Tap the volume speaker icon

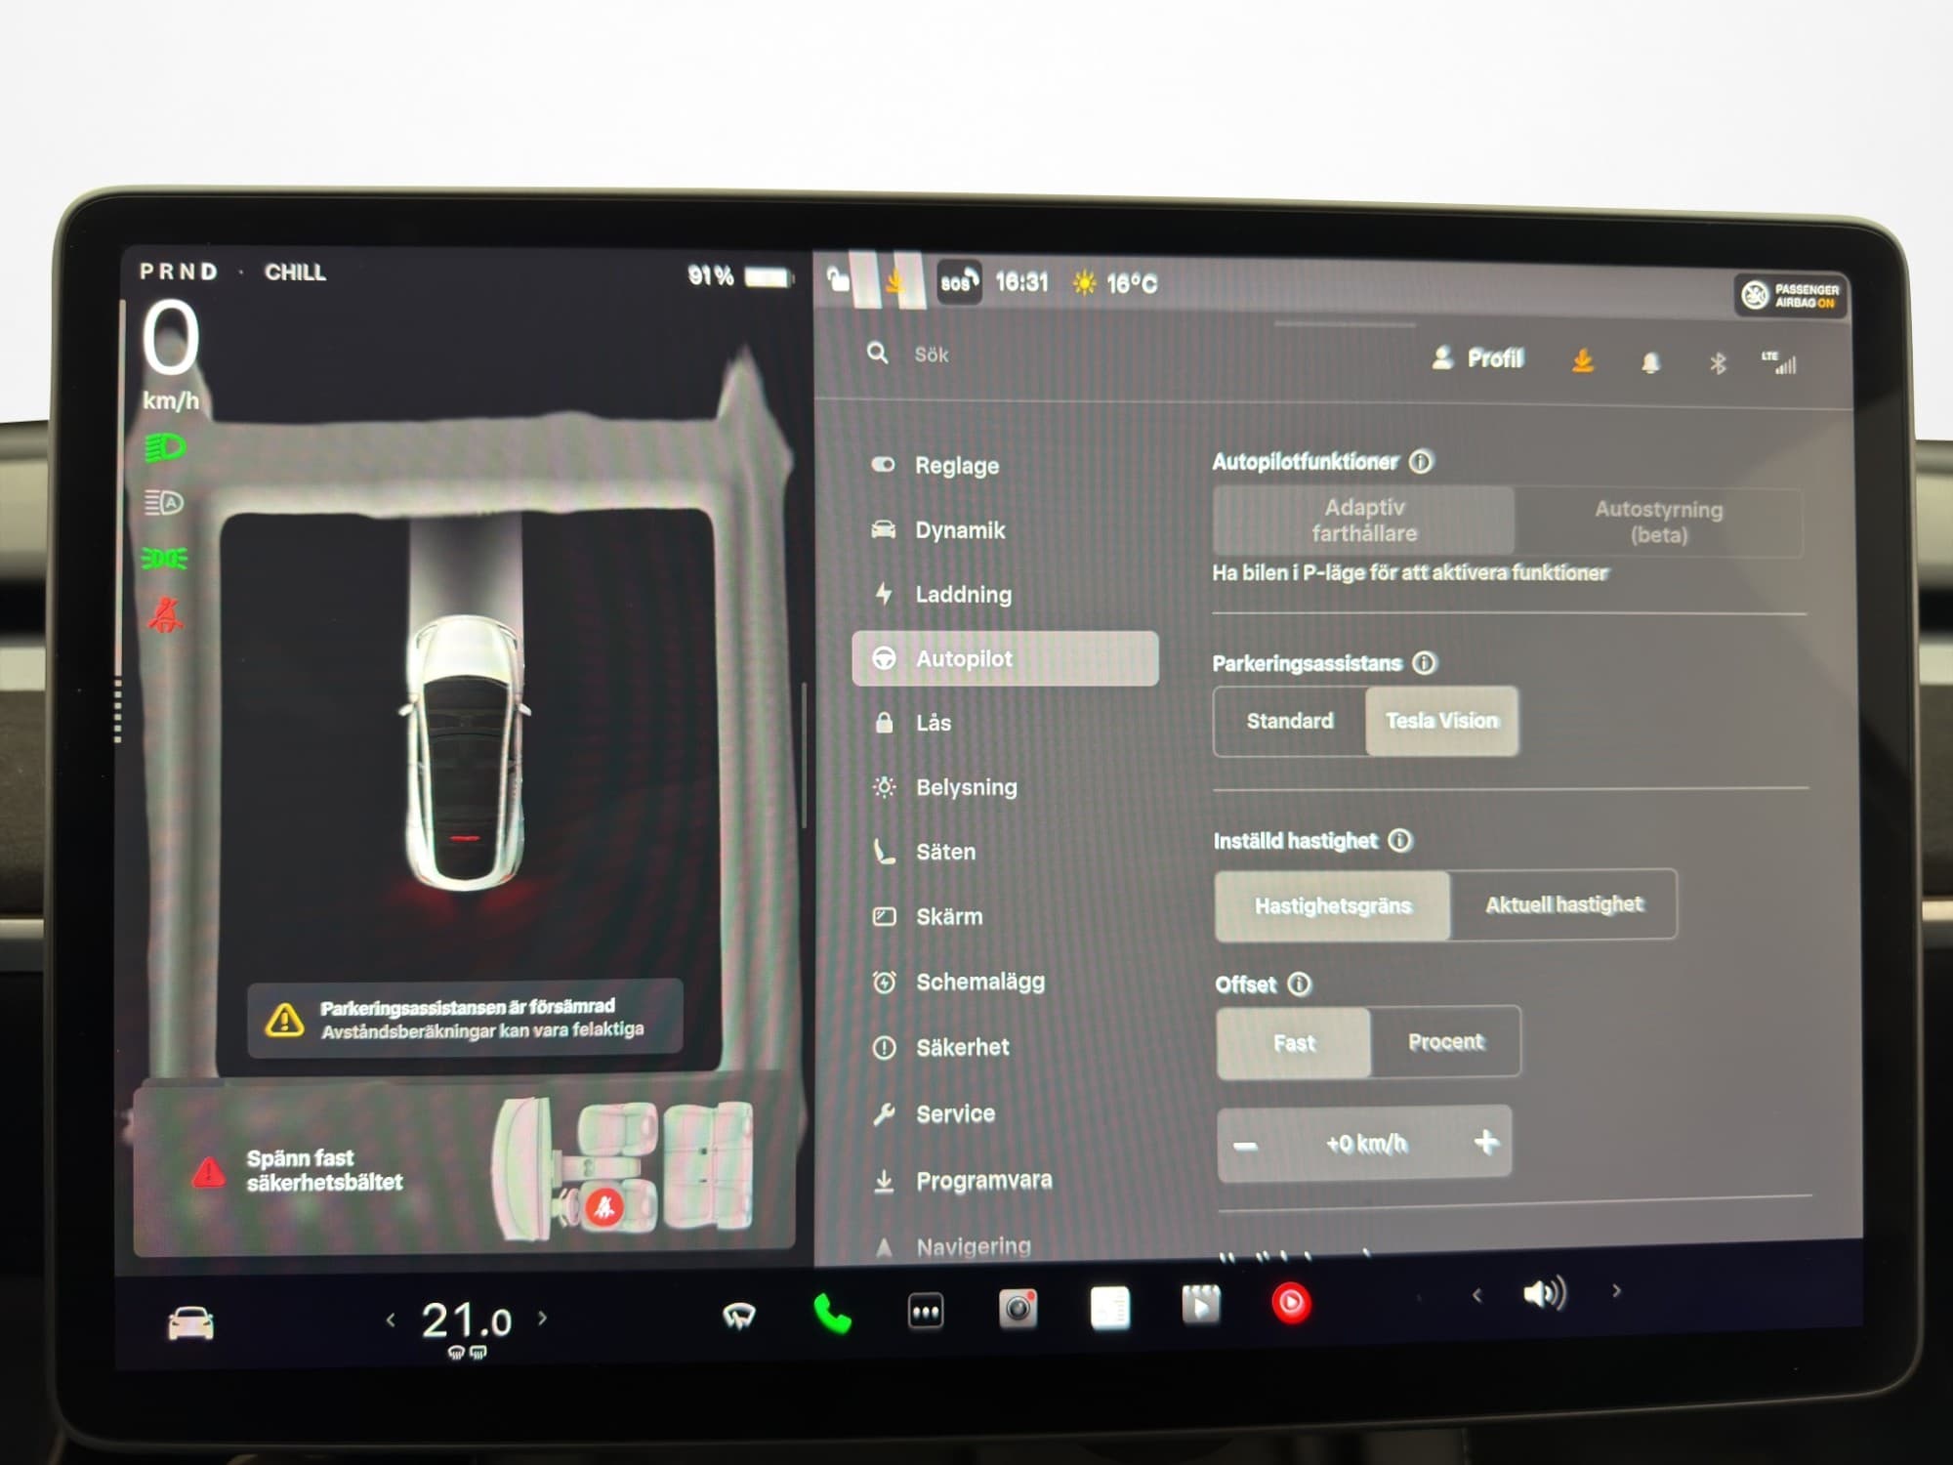pyautogui.click(x=1545, y=1293)
